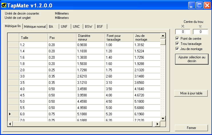Switch to the Métrique fin tab
Screen dimensions: 212x135
[x=13, y=26]
